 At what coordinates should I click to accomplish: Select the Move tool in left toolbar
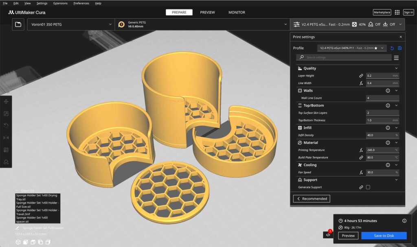tap(6, 102)
